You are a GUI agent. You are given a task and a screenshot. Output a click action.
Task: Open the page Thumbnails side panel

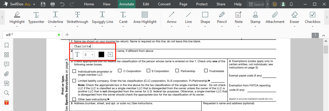pos(7,55)
